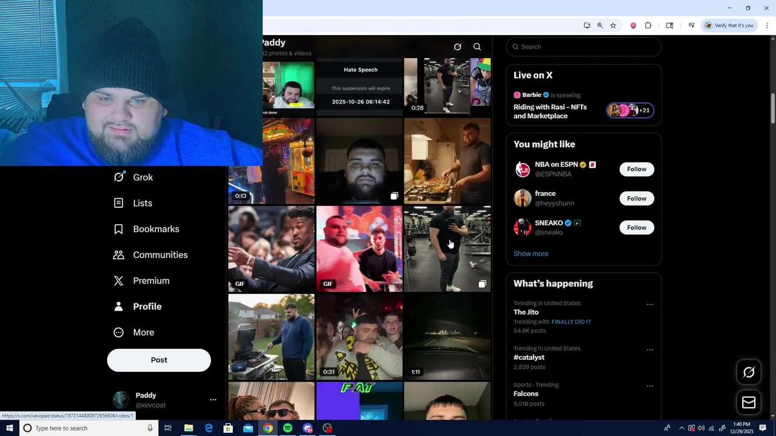Click the page vertical scrollbar thumb
This screenshot has width=776, height=436.
click(772, 109)
